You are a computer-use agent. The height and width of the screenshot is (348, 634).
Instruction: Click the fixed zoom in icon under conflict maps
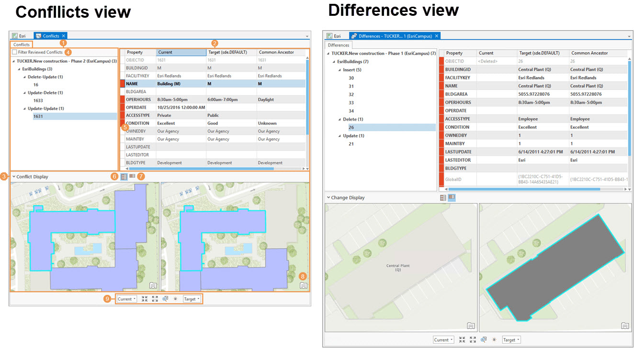(x=145, y=299)
